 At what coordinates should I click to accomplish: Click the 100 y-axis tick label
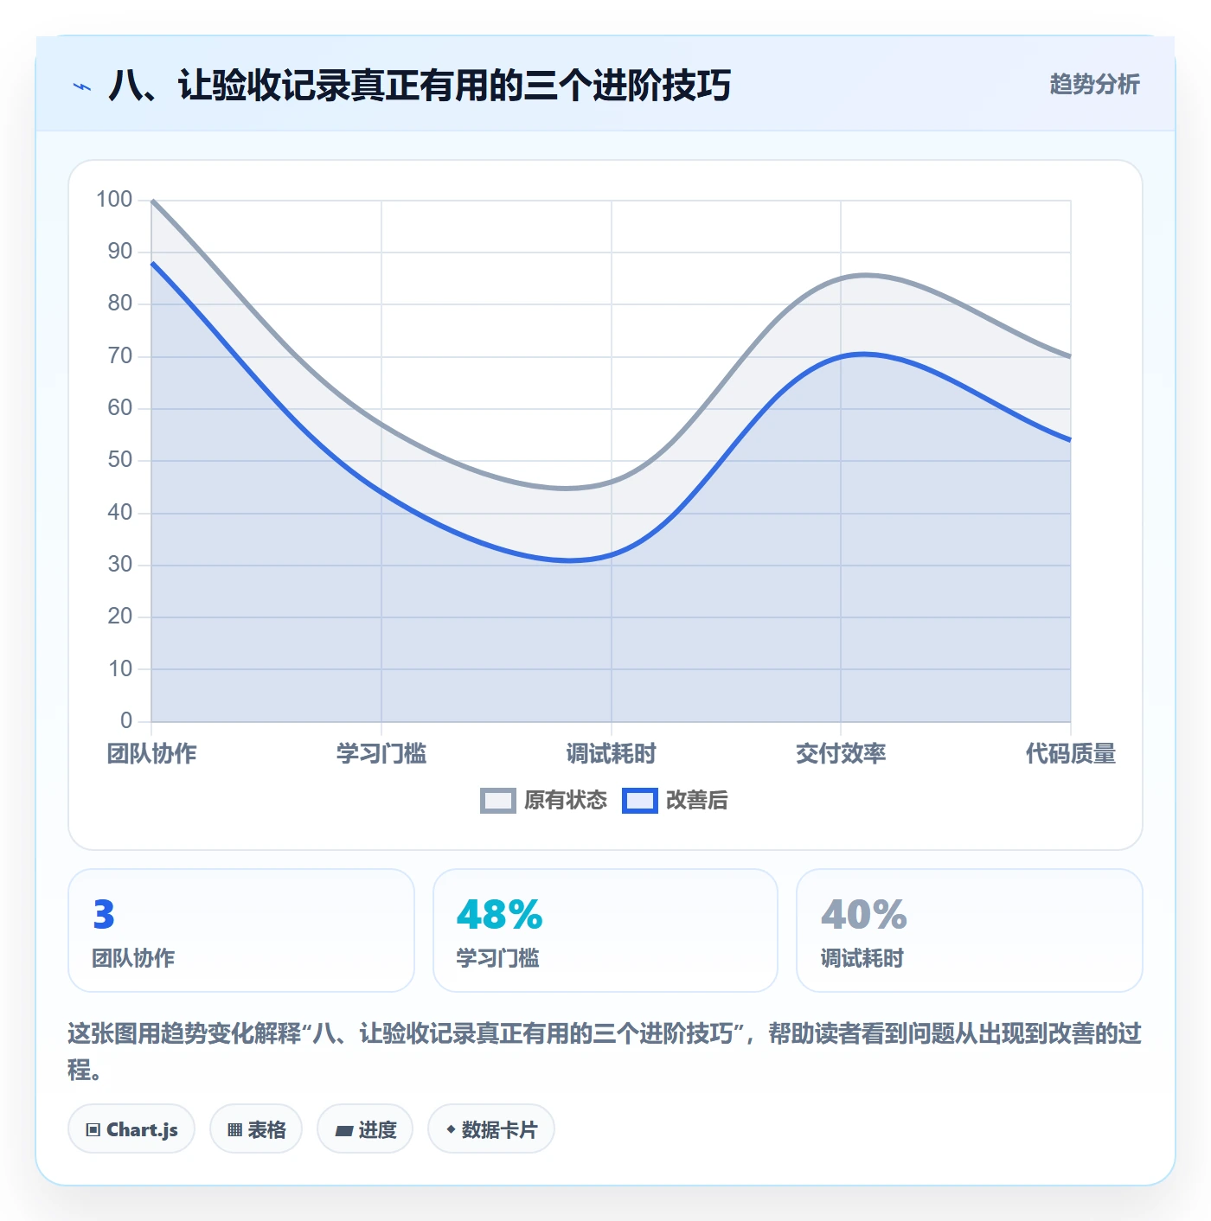pos(114,200)
